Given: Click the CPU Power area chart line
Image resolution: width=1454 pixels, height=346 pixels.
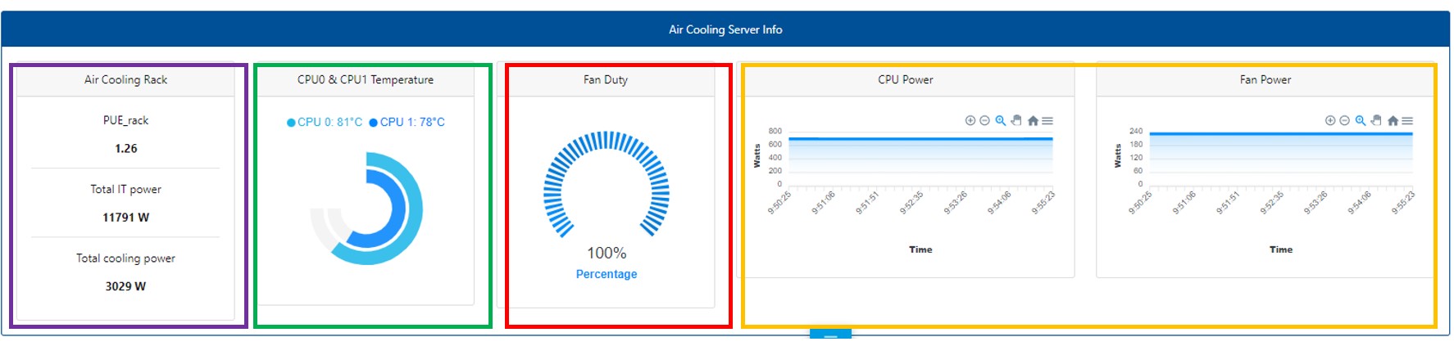Looking at the screenshot, I should pyautogui.click(x=920, y=139).
